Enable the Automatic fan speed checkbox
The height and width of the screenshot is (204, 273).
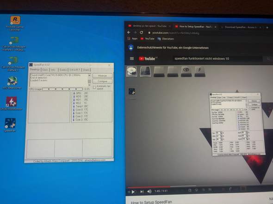[94, 87]
